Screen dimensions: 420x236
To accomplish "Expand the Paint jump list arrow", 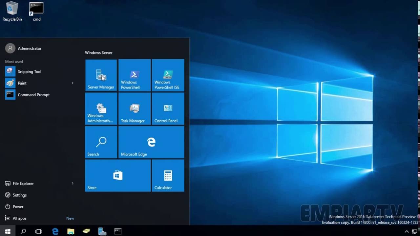I will [73, 83].
